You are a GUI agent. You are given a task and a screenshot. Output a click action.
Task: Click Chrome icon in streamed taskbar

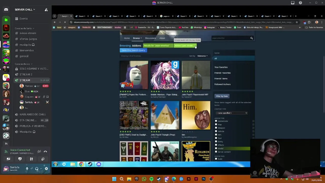pyautogui.click(x=81, y=164)
